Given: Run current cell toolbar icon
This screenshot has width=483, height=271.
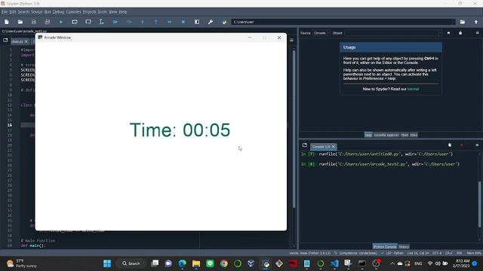Looking at the screenshot, I should click(75, 22).
